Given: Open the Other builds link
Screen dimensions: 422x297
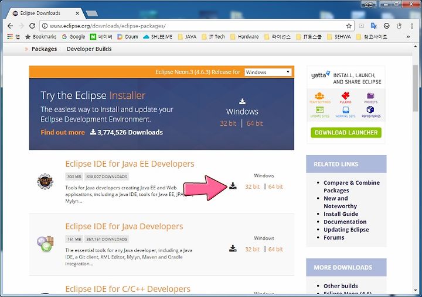Looking at the screenshot, I should pos(341,286).
